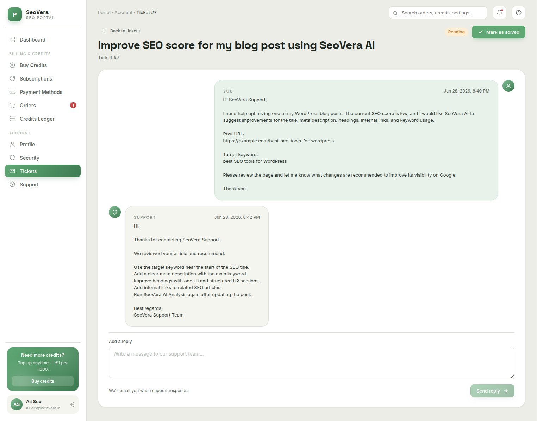
Task: Click the Subscriptions refresh icon
Action: (12, 78)
